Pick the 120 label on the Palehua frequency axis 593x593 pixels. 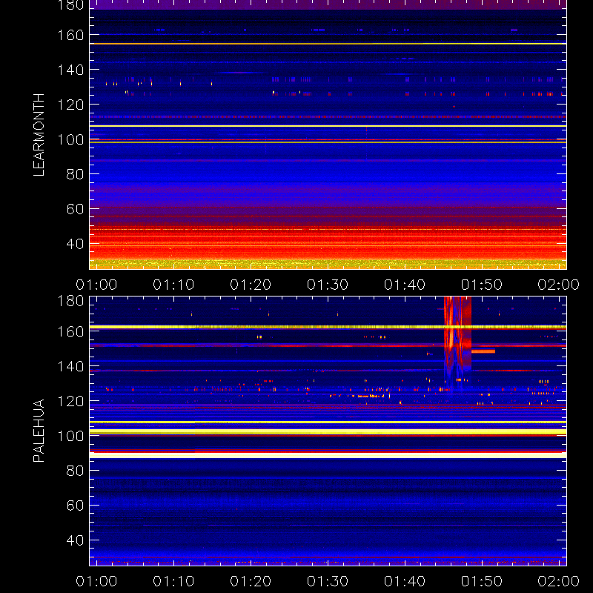[x=70, y=401]
